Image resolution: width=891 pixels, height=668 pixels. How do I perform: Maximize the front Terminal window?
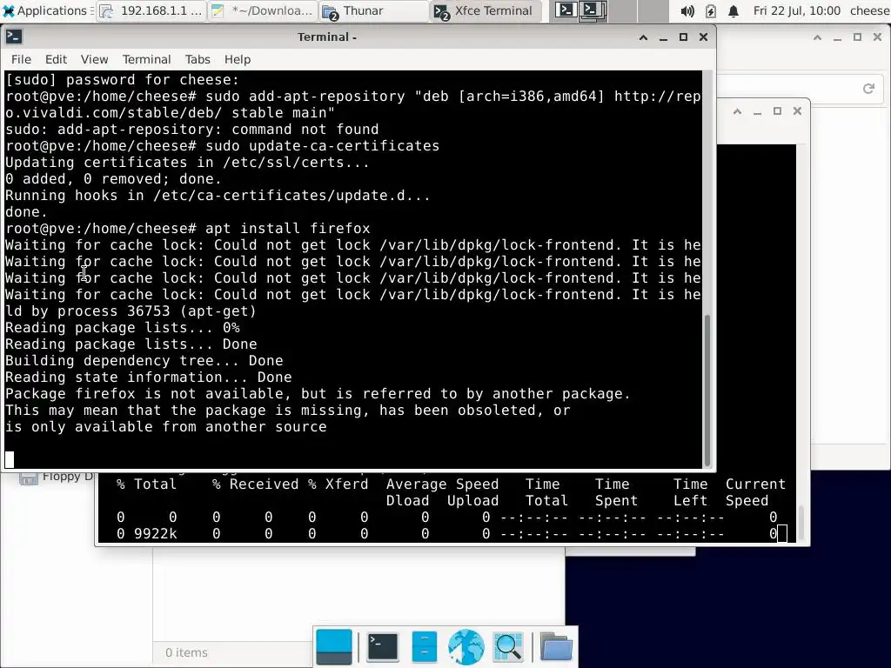pyautogui.click(x=683, y=37)
